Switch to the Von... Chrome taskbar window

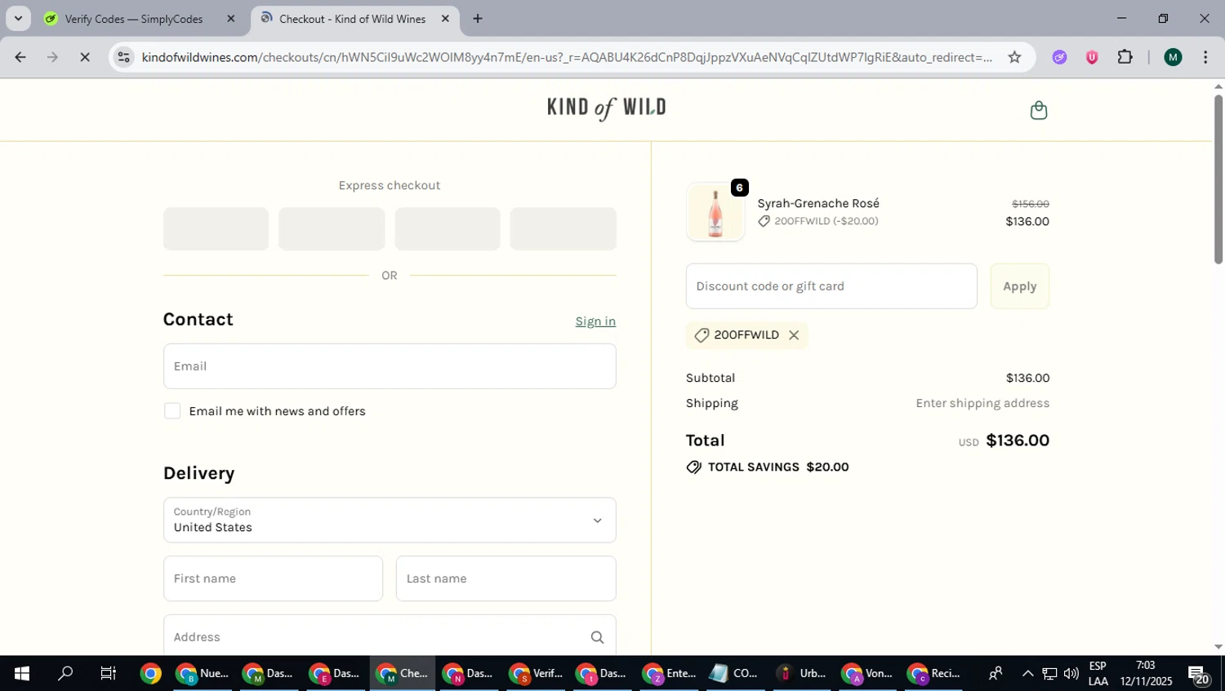coord(868,673)
